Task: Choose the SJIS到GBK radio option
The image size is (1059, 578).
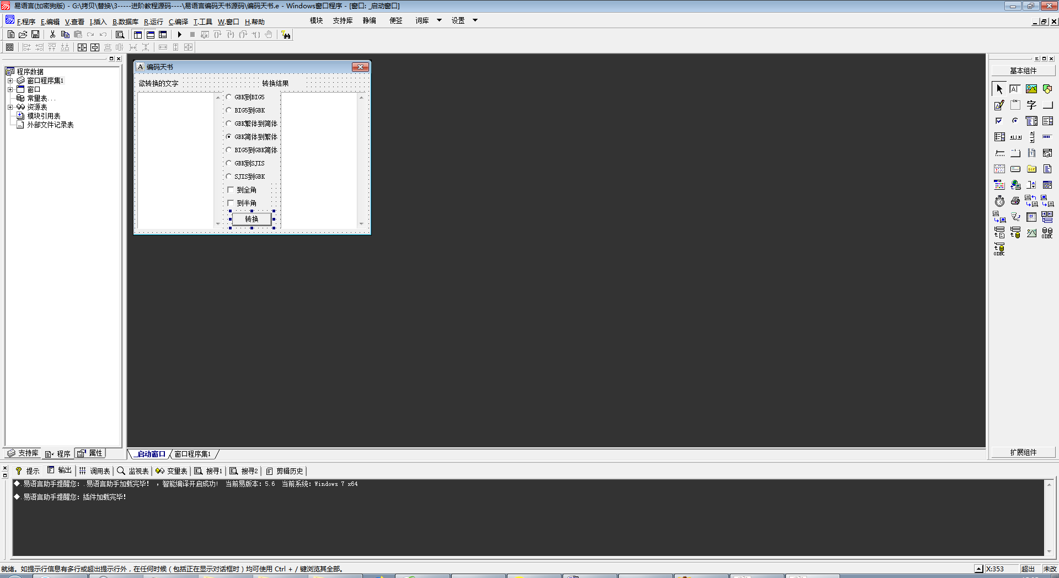Action: pyautogui.click(x=229, y=176)
